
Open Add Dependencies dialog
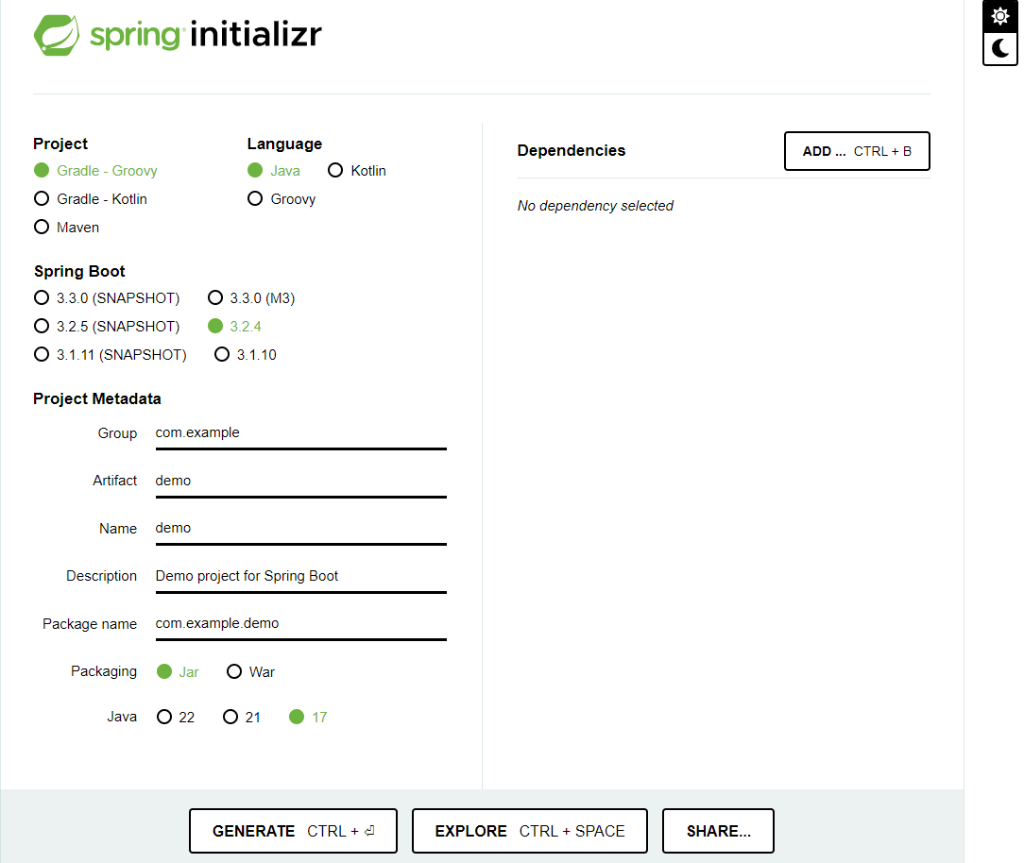857,151
